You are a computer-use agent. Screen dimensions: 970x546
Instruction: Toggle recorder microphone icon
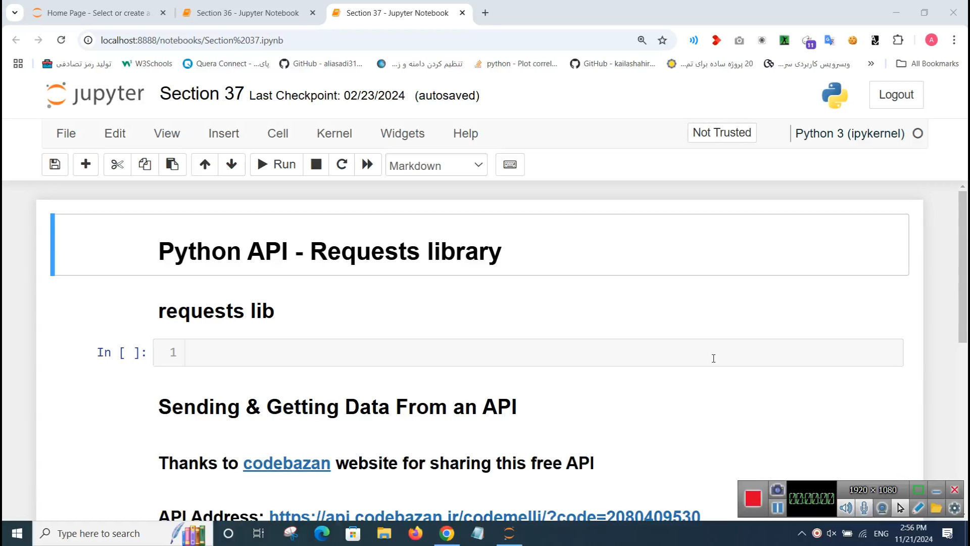pos(864,508)
